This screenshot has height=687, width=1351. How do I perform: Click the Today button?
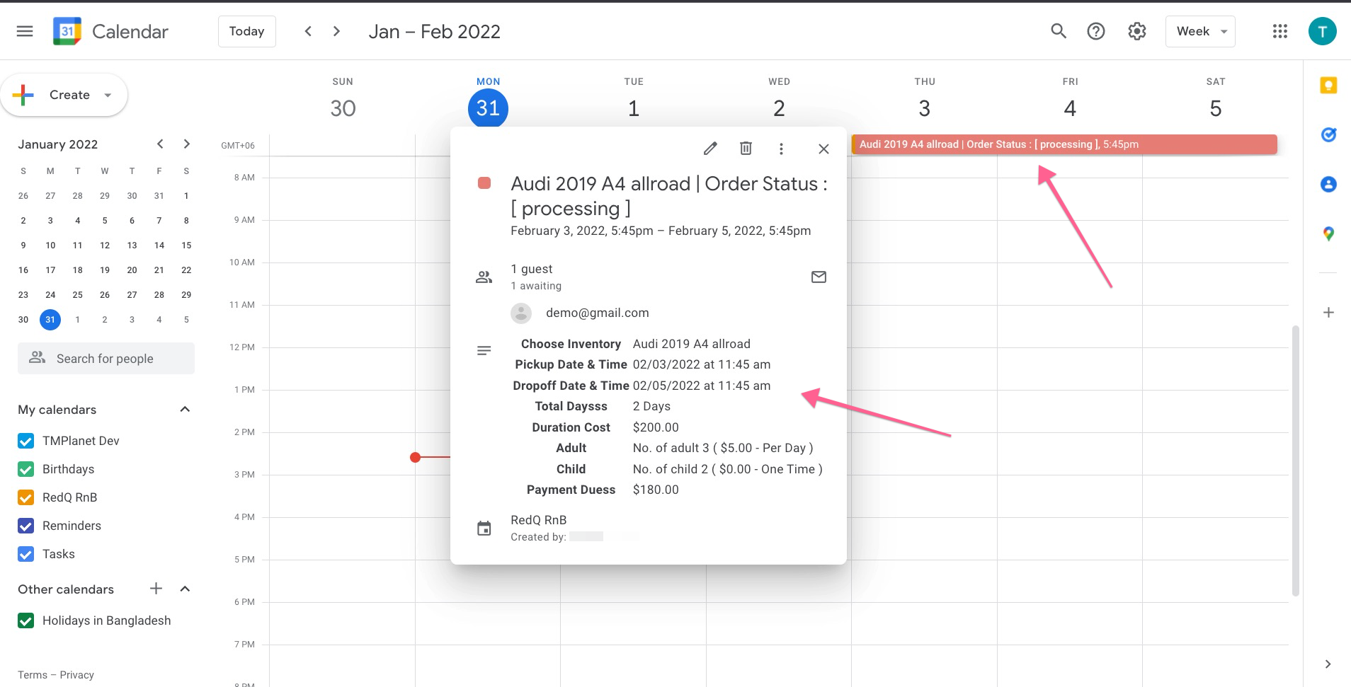coord(246,31)
